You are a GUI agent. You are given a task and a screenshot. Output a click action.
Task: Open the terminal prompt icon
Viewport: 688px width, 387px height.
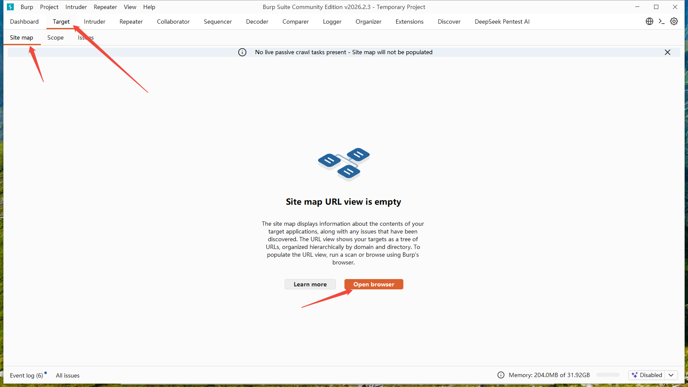[661, 21]
